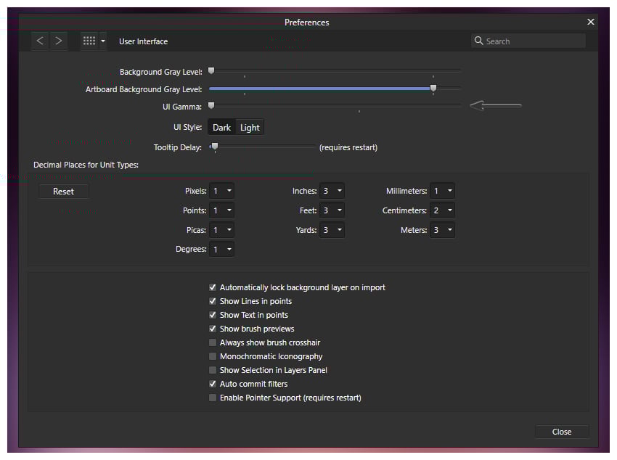Enable Monochromatic Iconography
This screenshot has height=460, width=617.
(x=213, y=356)
